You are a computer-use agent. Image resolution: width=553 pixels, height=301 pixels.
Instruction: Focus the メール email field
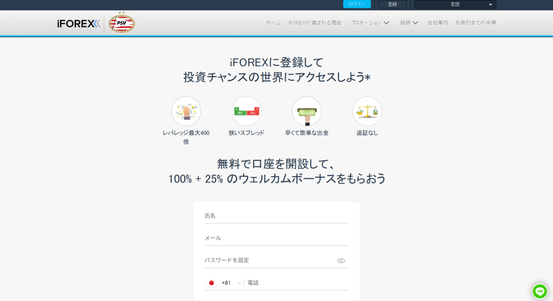[276, 238]
